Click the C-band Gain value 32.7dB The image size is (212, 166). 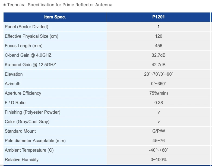(159, 55)
